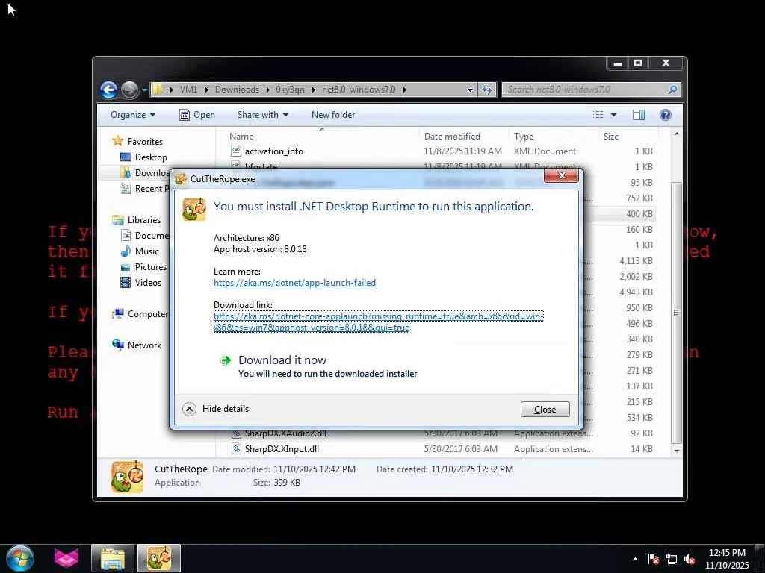Toggle the preview pane icon
Image resolution: width=765 pixels, height=573 pixels.
[x=639, y=115]
